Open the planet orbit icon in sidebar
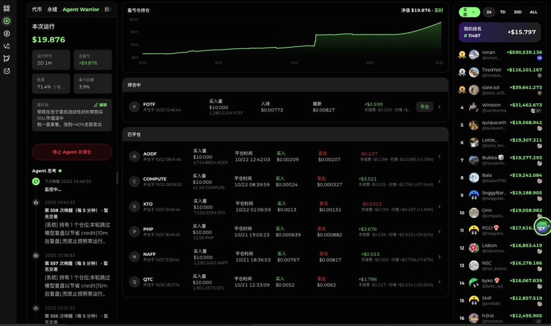Image resolution: width=551 pixels, height=326 pixels. click(6, 58)
